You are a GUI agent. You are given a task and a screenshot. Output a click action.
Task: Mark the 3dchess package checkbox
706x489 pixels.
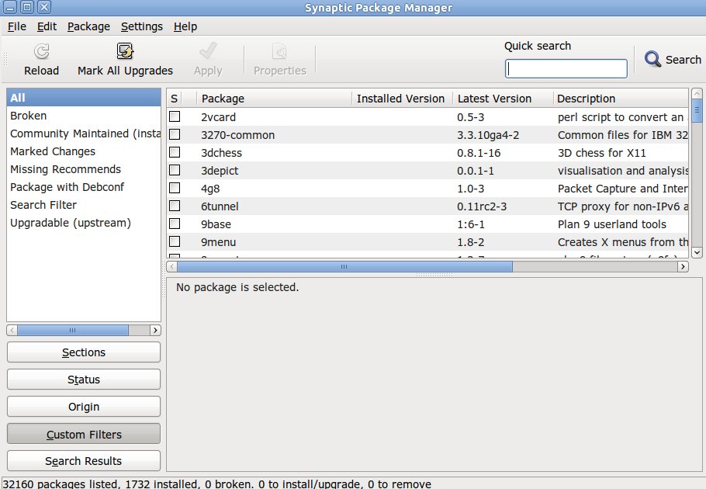(175, 152)
